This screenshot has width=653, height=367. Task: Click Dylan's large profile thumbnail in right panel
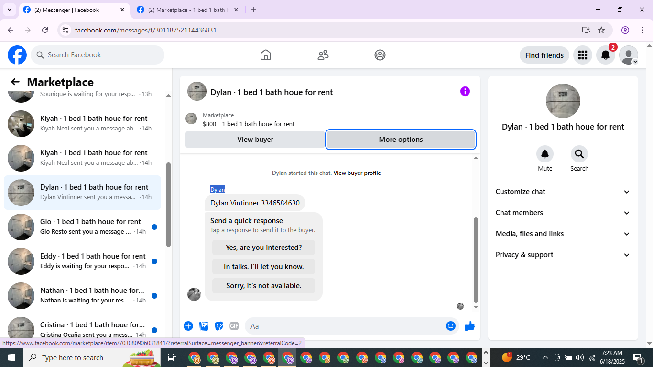(x=563, y=101)
